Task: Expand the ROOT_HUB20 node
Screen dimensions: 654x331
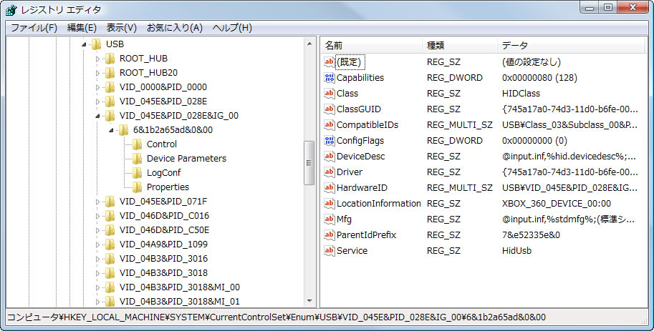Action: 97,73
